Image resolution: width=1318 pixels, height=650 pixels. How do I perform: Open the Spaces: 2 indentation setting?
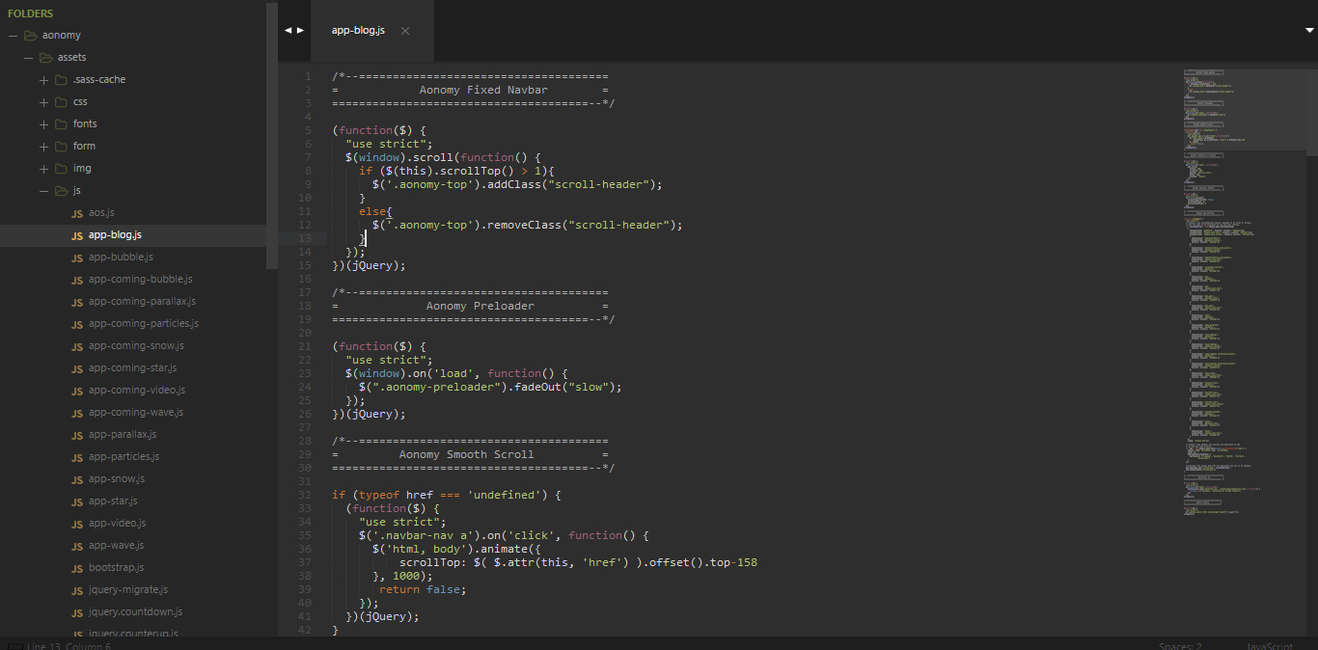tap(1180, 646)
